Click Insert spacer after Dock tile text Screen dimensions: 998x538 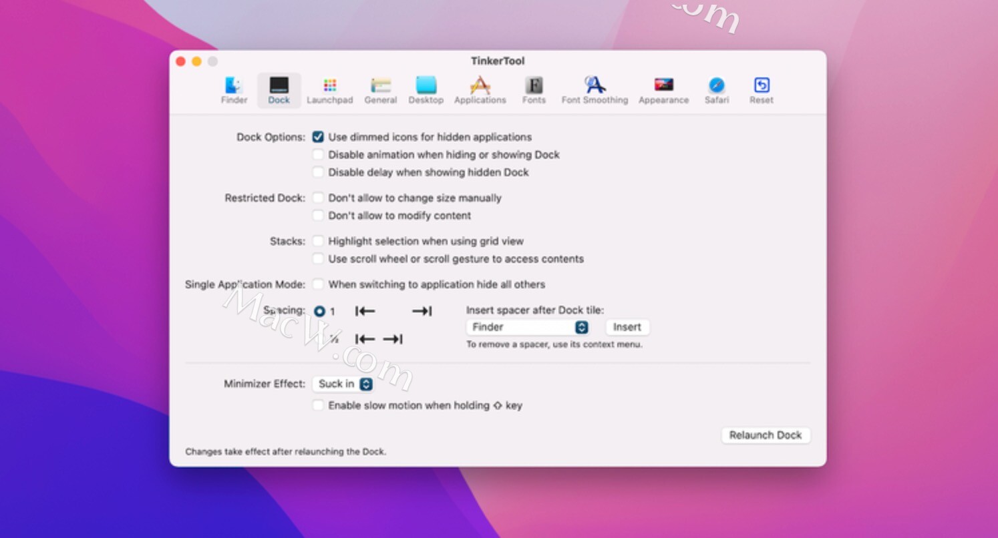534,310
